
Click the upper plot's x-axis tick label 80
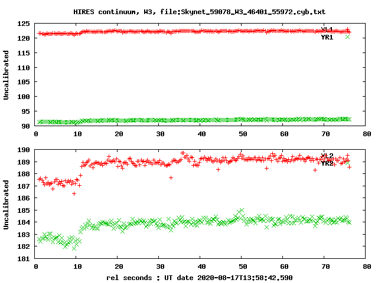pos(367,134)
